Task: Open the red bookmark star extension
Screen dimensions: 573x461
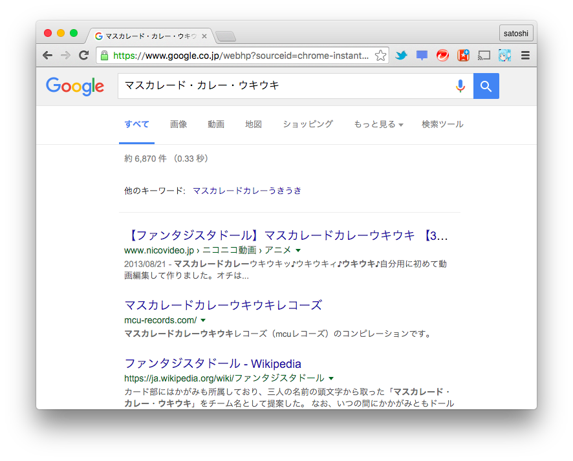Action: [x=463, y=56]
